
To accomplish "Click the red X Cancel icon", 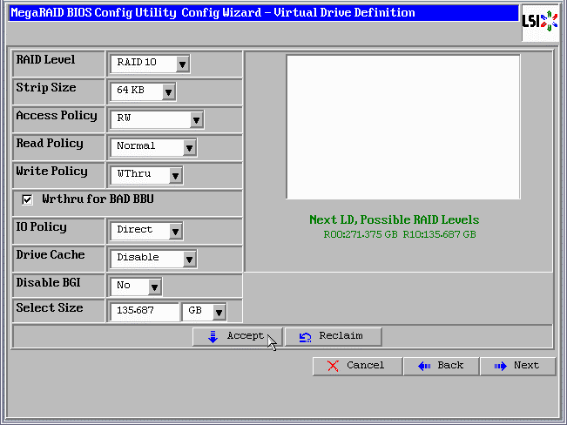I will tap(333, 366).
